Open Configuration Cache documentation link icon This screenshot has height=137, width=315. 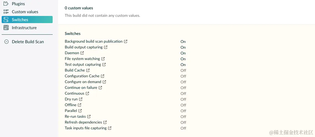(103, 76)
